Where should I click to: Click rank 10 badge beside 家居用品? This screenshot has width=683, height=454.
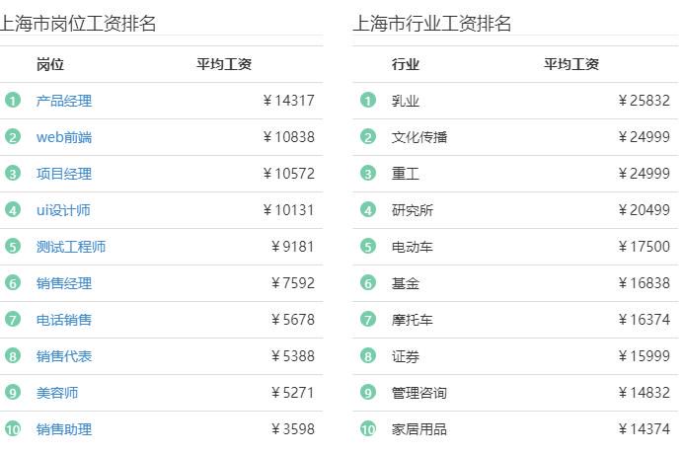tap(368, 429)
